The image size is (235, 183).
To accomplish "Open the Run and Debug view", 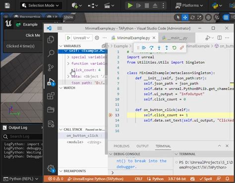I will 51,82.
